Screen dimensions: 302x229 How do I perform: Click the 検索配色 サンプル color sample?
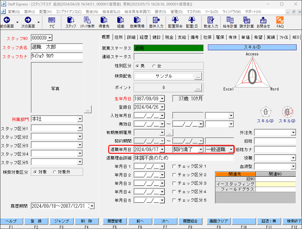pyautogui.click(x=164, y=76)
